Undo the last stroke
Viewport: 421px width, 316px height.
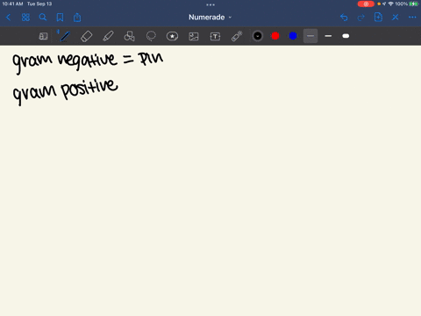coord(344,18)
